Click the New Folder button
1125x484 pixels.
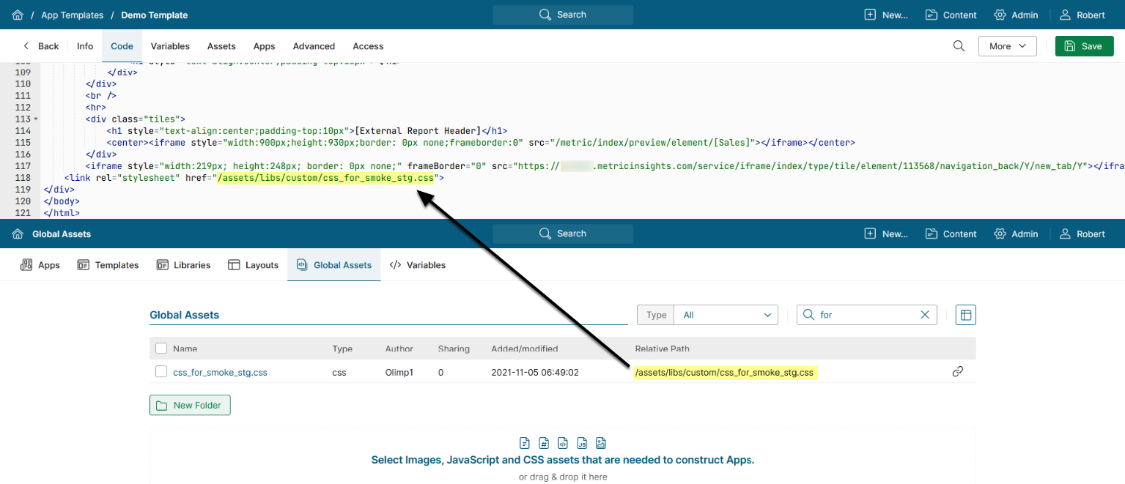click(x=191, y=405)
